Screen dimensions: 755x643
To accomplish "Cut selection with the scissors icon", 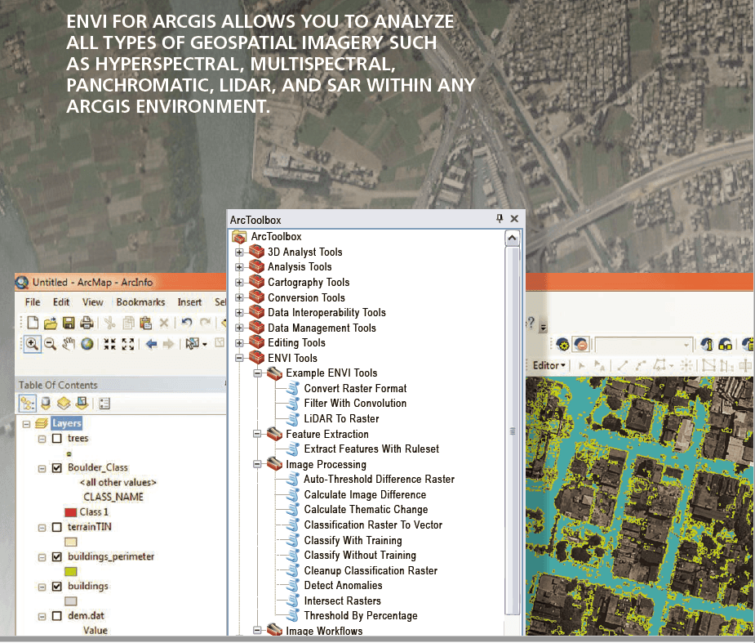I will coord(110,323).
